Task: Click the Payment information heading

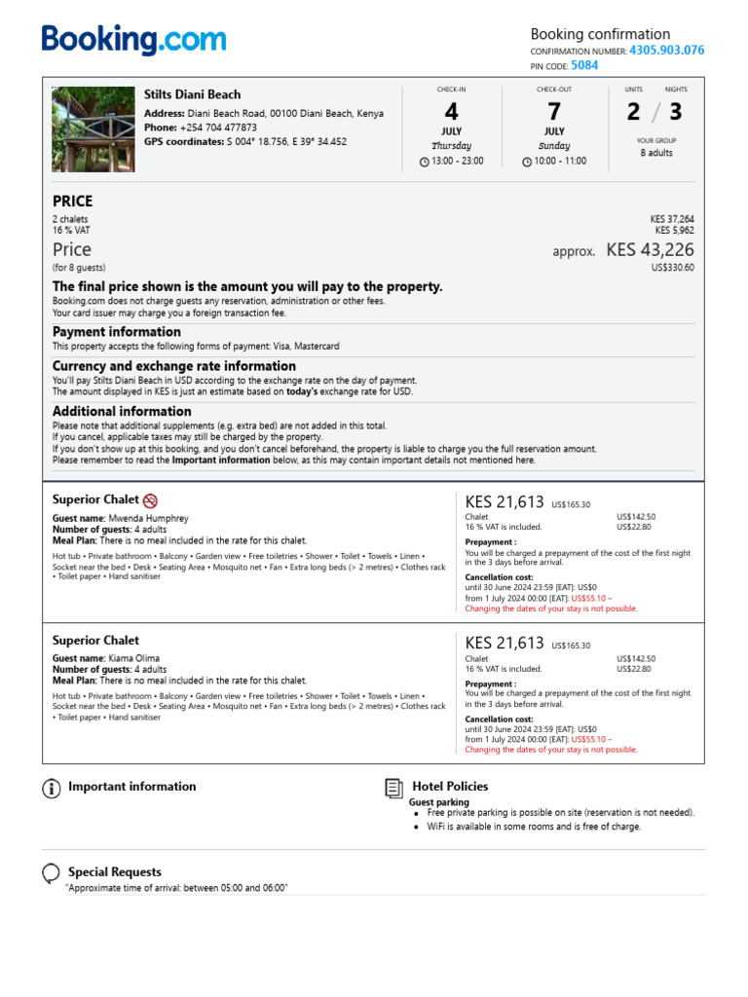Action: point(116,332)
